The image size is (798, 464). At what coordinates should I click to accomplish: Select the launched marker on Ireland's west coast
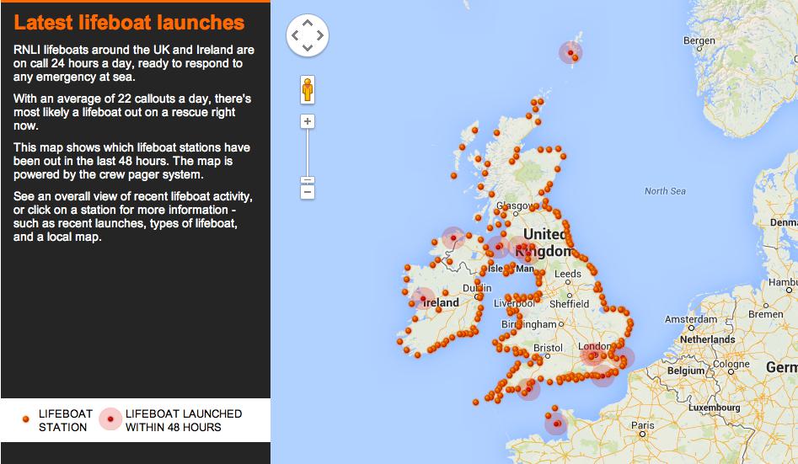[x=422, y=298]
